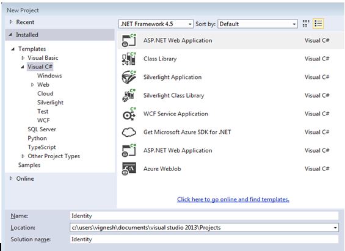The image size is (345, 251).
Task: Click the Solution name input field
Action: click(x=204, y=239)
